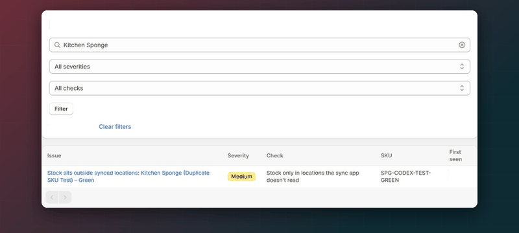Open the Stock sits outside synced locations issue
Screen dimensions: 519x233
(x=128, y=177)
